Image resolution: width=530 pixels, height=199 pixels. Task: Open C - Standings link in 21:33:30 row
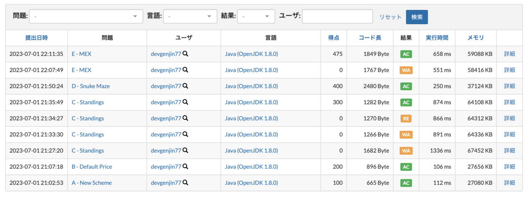88,134
